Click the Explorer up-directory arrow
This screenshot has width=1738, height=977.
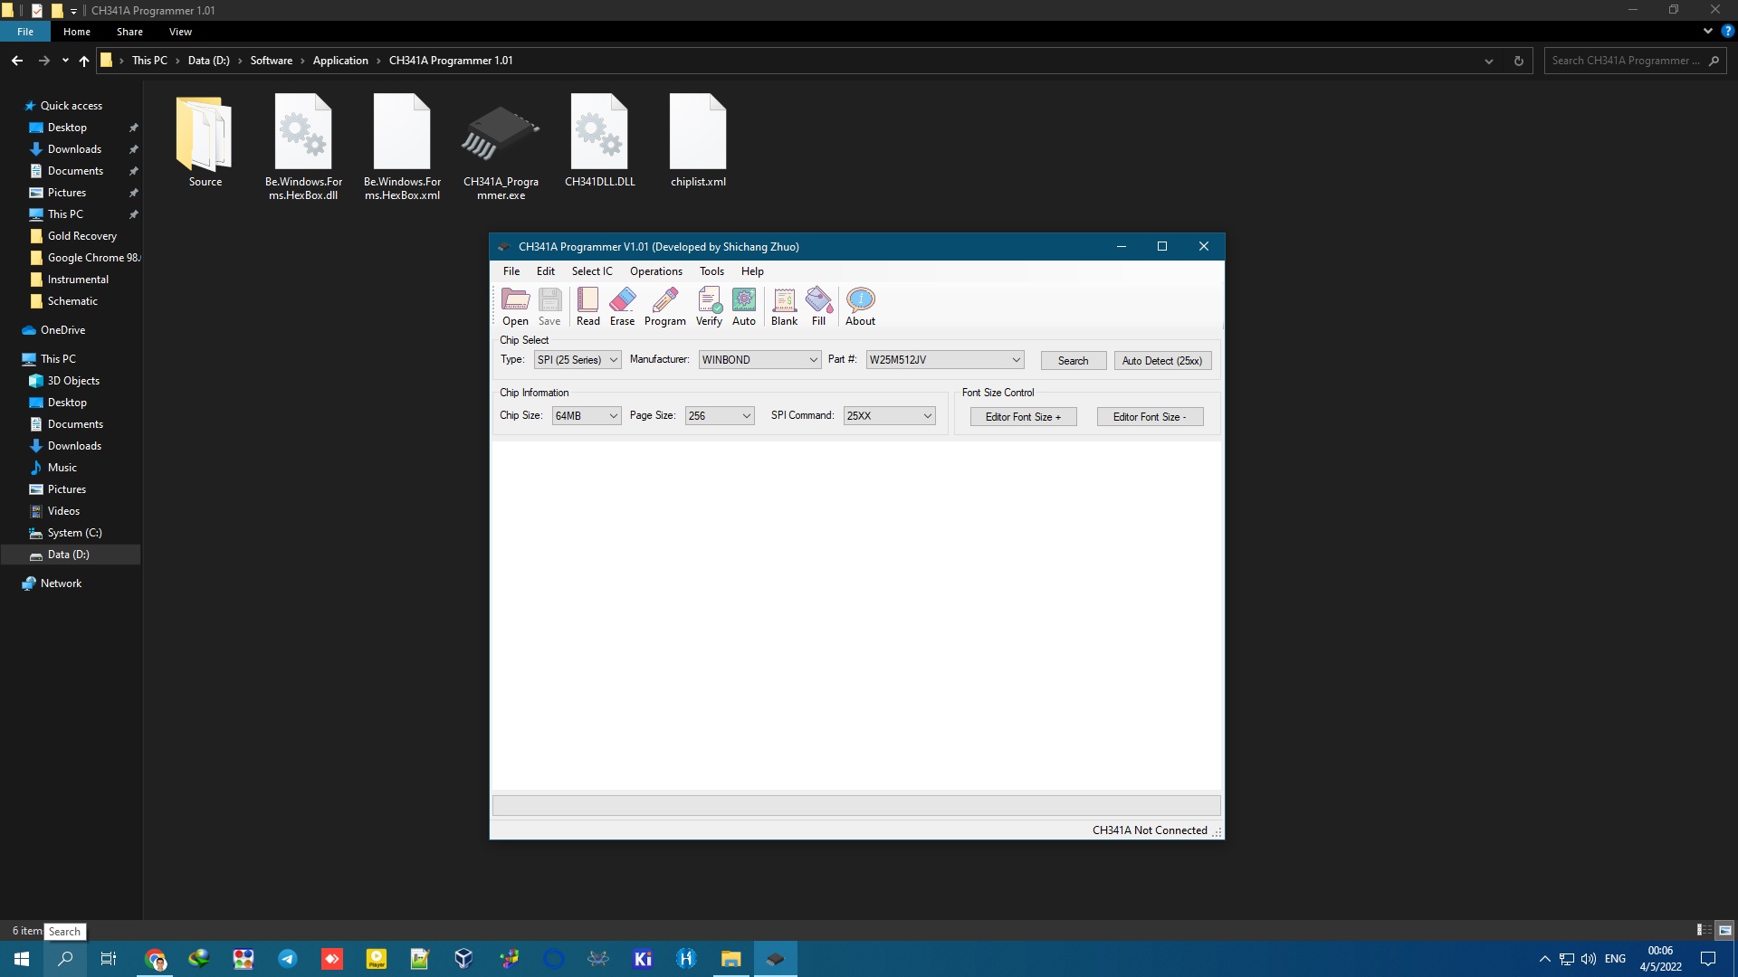(84, 61)
